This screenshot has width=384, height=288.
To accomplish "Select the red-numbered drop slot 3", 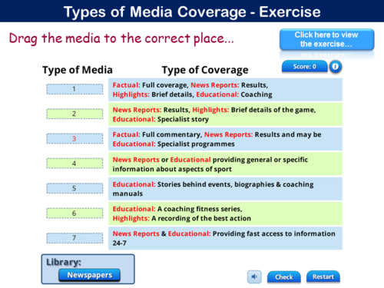I will 74,138.
